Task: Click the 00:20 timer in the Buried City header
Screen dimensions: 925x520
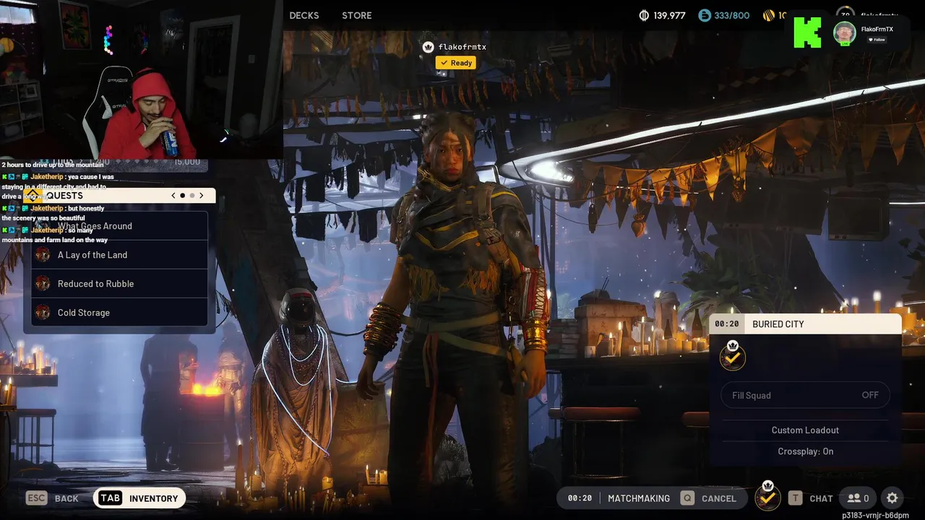Action: click(x=727, y=324)
